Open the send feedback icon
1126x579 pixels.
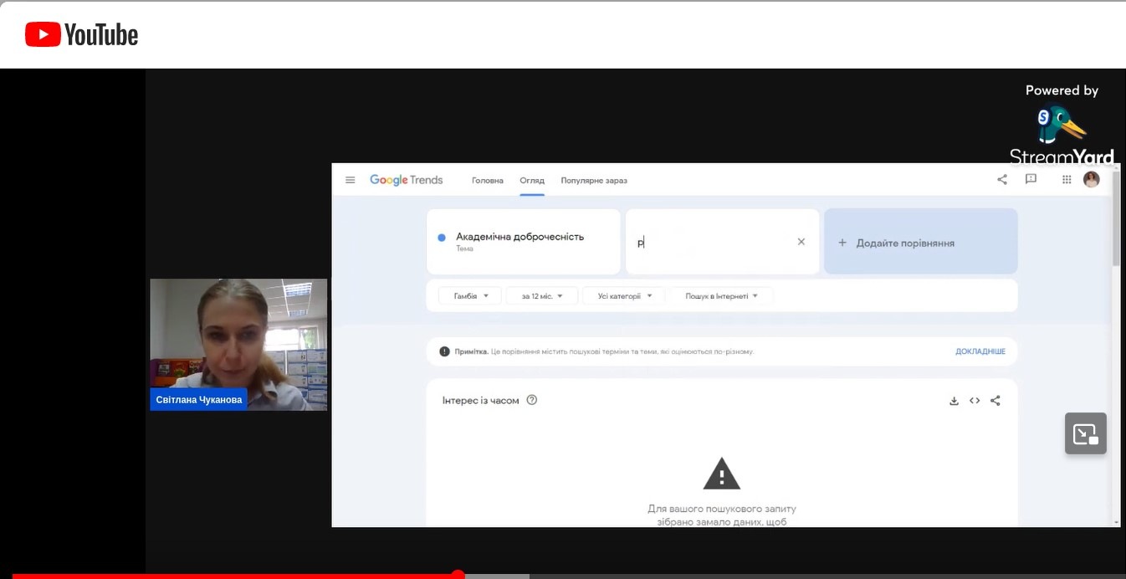[1031, 179]
